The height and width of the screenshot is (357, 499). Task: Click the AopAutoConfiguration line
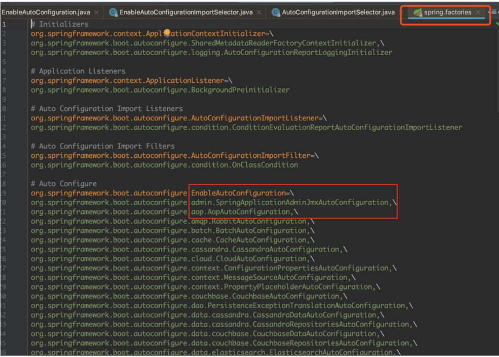click(x=164, y=212)
